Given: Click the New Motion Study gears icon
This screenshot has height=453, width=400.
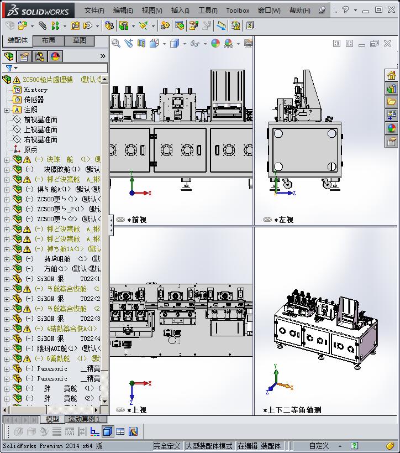Looking at the screenshot, I should coord(165,25).
